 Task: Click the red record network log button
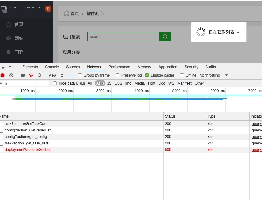point(2,75)
